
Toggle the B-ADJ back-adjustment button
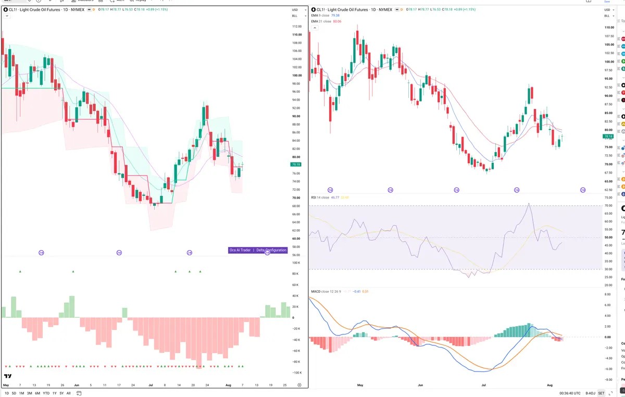(590, 393)
